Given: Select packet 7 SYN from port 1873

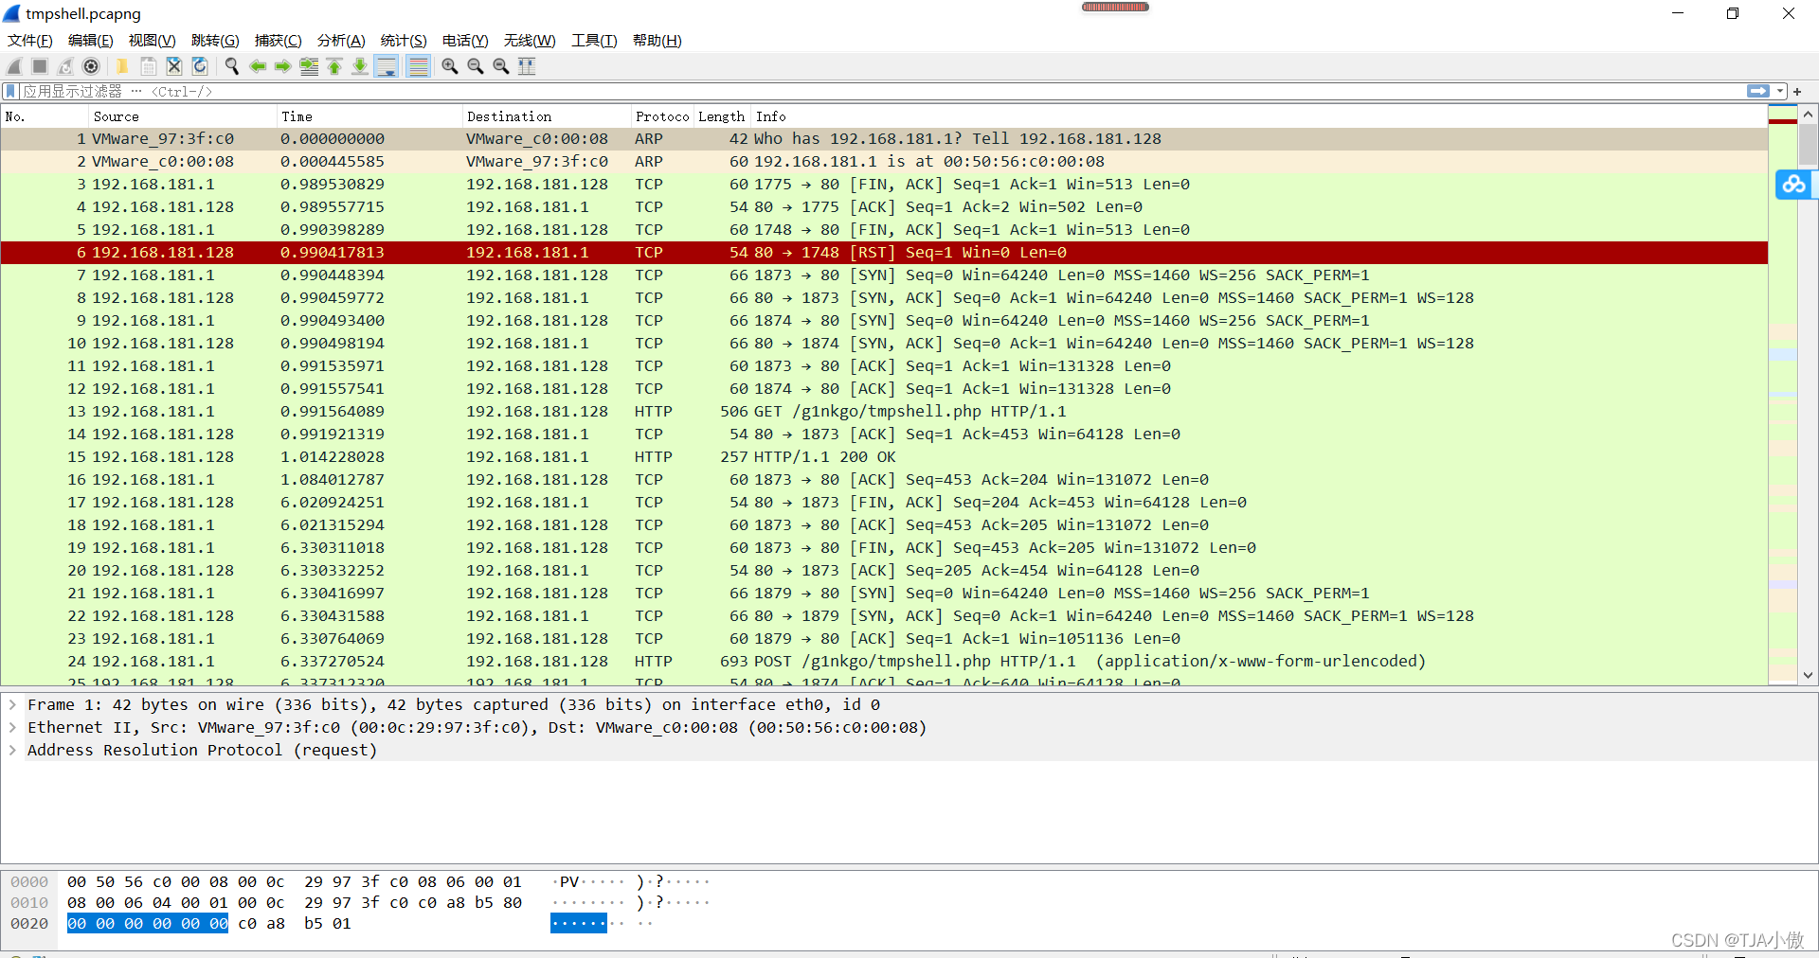Looking at the screenshot, I should pyautogui.click(x=884, y=275).
